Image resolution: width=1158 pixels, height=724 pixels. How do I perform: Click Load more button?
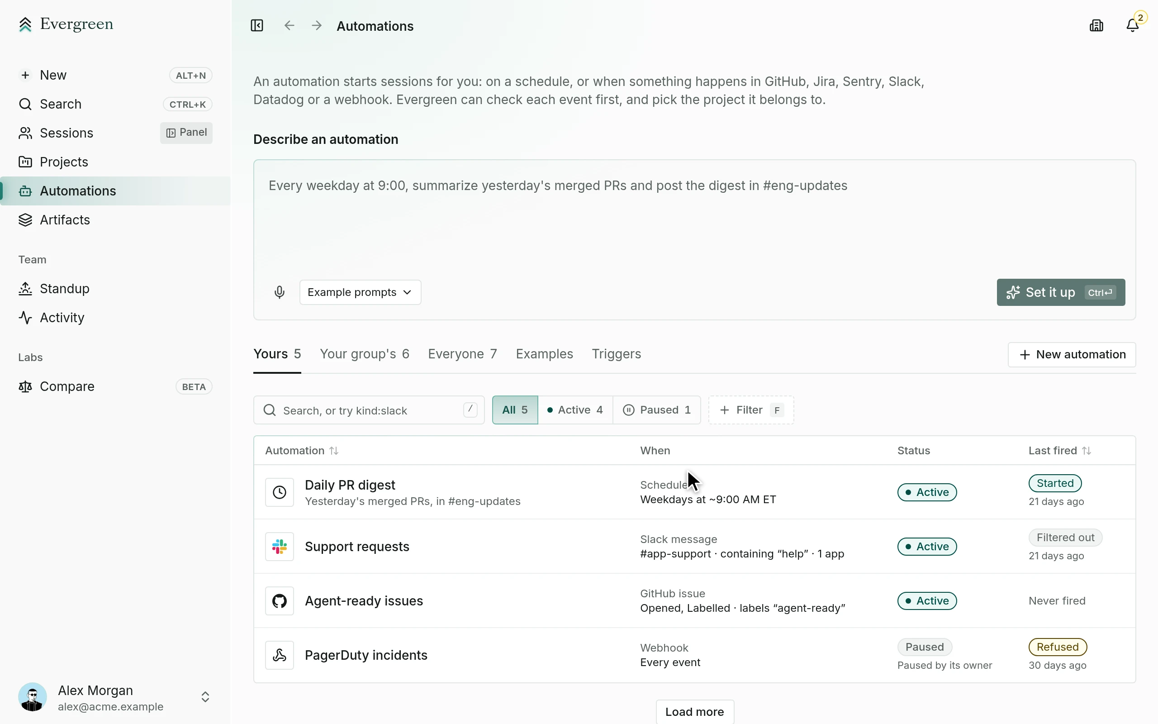tap(694, 711)
